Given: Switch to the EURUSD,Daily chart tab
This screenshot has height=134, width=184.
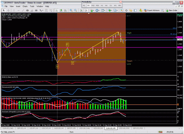Looking at the screenshot, I should coord(8,128).
